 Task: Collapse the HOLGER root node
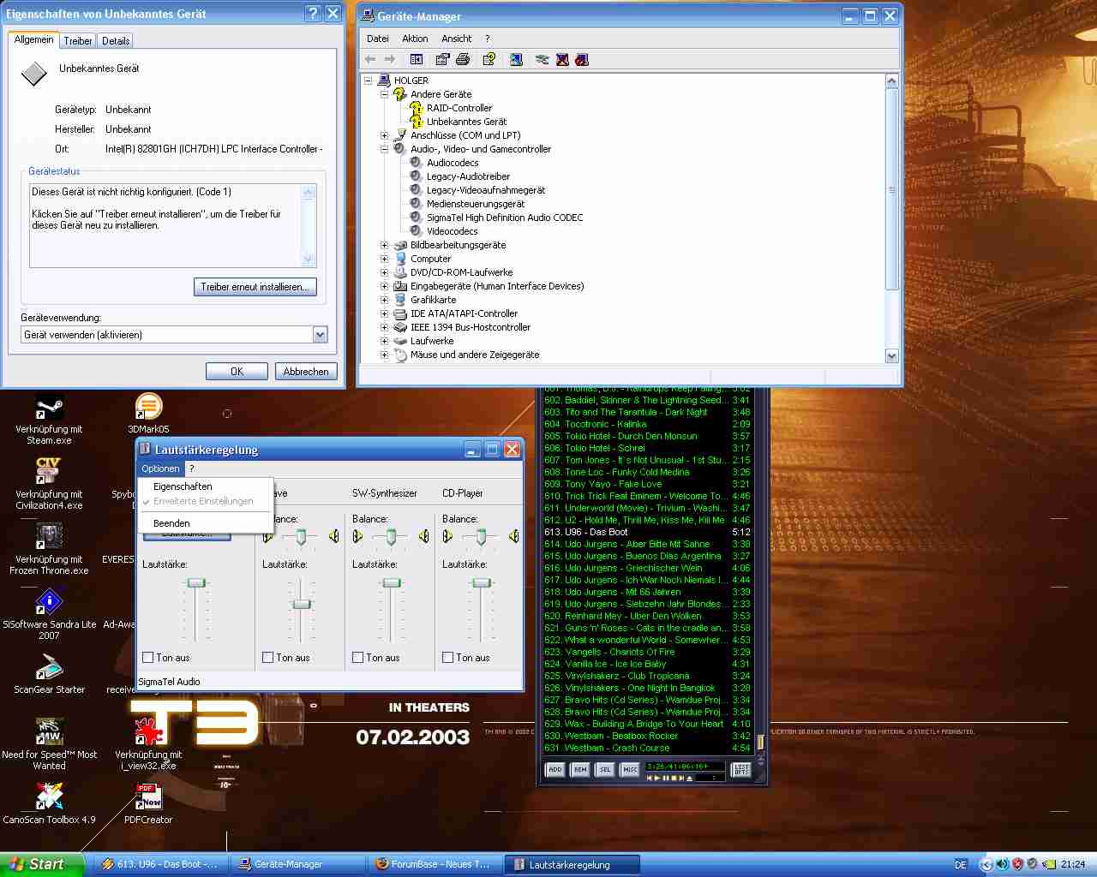pos(368,81)
